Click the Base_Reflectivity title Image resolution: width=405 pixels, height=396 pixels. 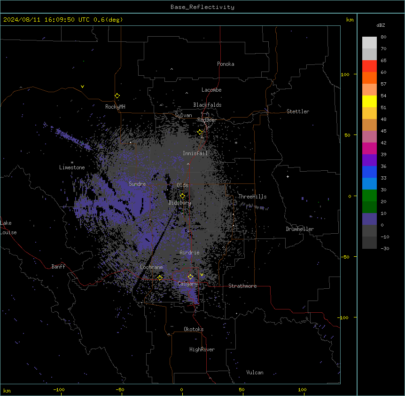(202, 7)
